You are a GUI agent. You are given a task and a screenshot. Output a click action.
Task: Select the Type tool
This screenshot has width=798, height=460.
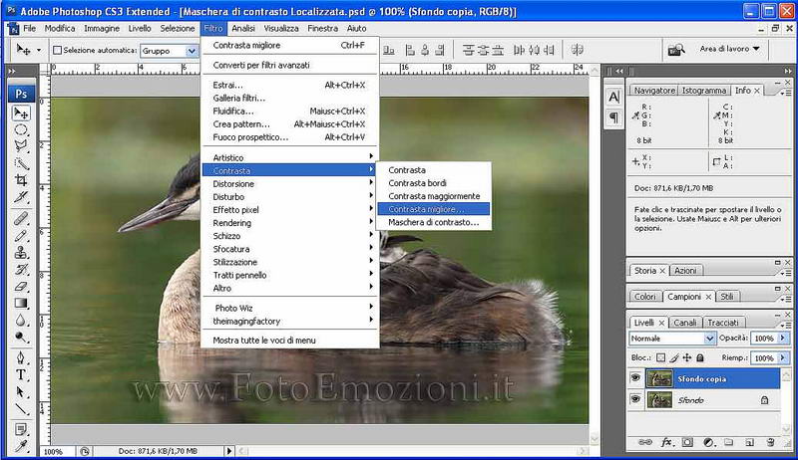21,374
